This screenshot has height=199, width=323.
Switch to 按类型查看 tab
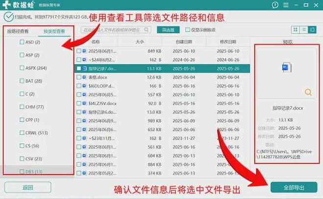(54, 31)
